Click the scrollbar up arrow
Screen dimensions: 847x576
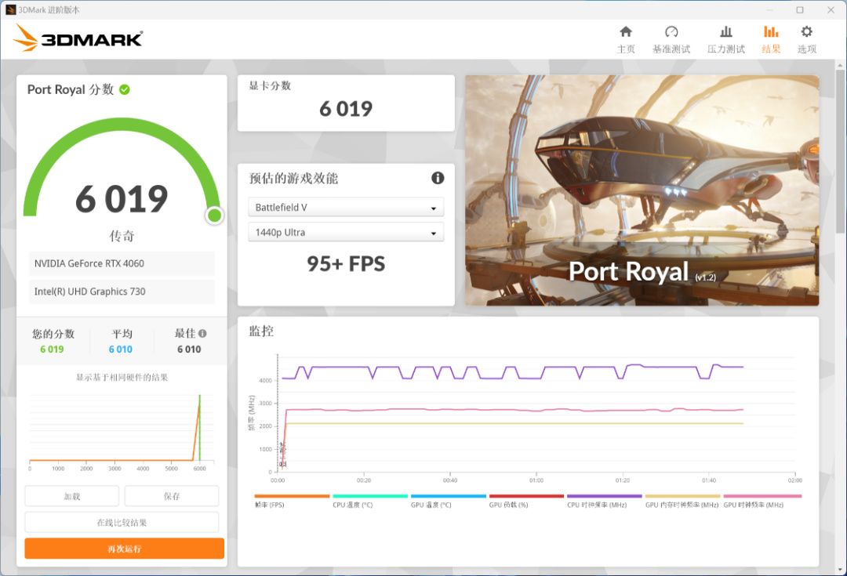point(839,65)
